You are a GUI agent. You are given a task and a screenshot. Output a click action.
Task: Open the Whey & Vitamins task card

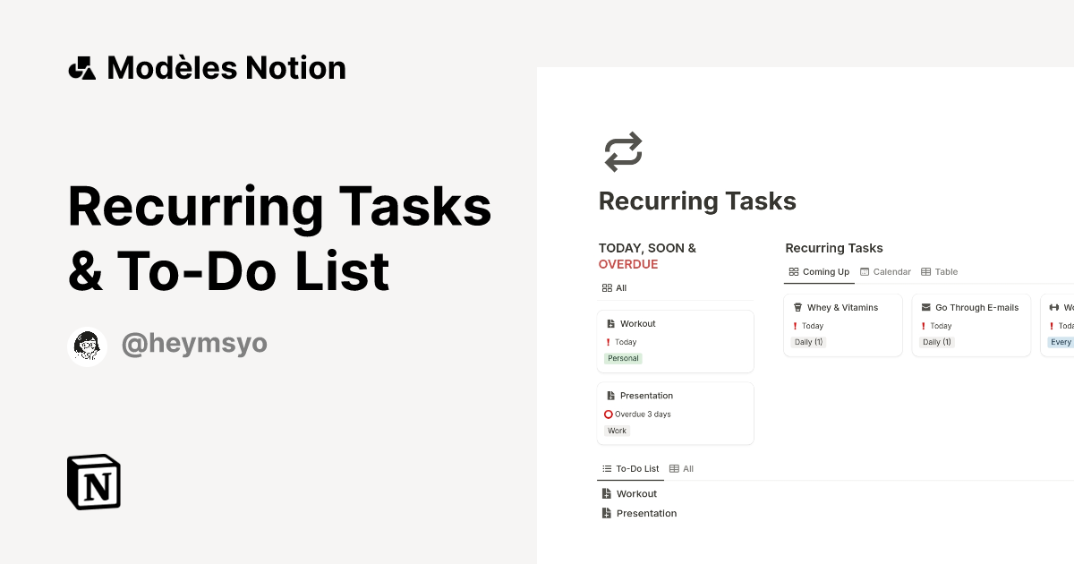(842, 307)
